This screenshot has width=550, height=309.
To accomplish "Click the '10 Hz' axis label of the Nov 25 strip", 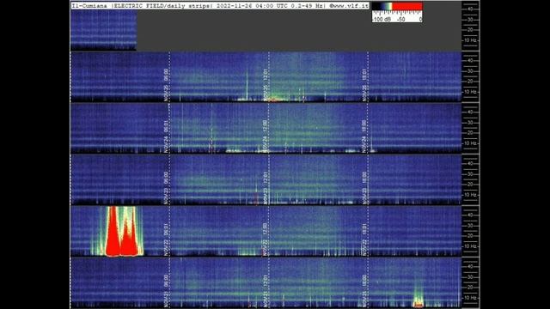I will pos(470,92).
